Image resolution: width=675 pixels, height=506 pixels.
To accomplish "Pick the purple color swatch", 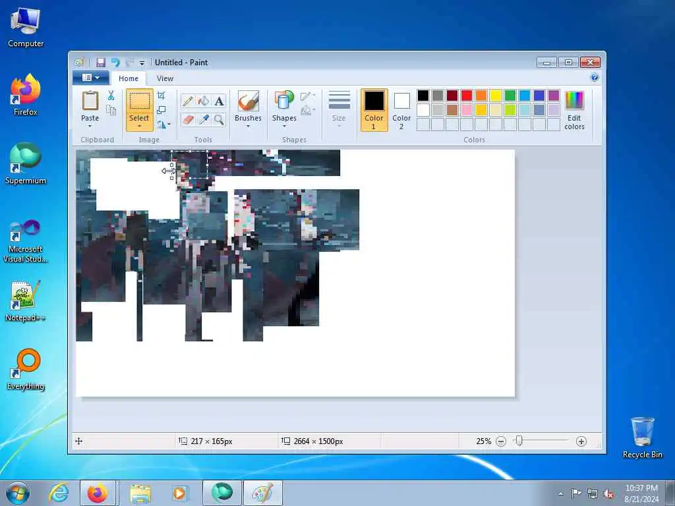I will coord(554,96).
